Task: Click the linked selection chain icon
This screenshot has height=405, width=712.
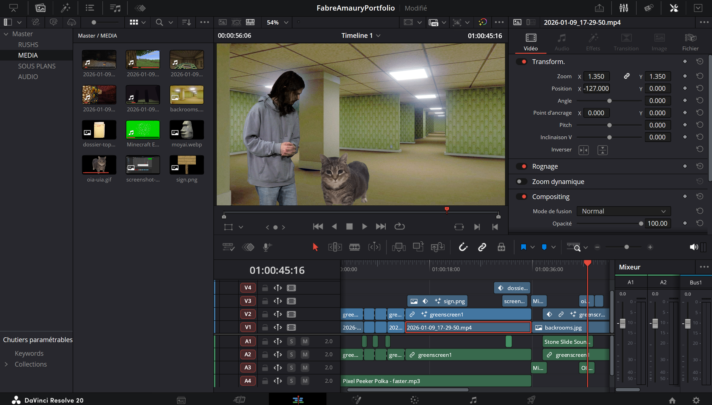Action: click(x=482, y=247)
